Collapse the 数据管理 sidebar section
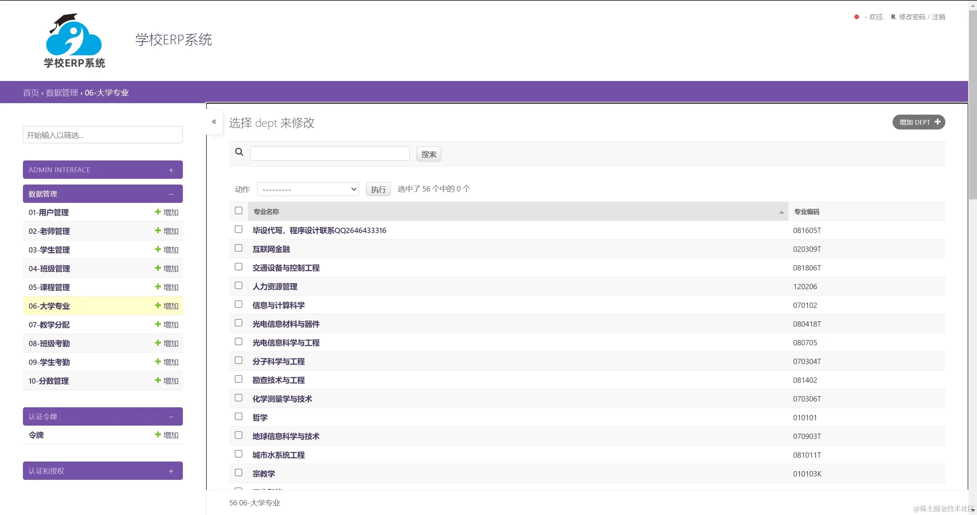 (171, 194)
